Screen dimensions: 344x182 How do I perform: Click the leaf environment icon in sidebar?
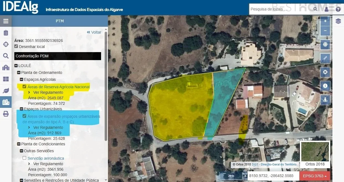click(6, 91)
